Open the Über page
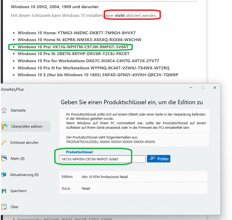 point(15,207)
